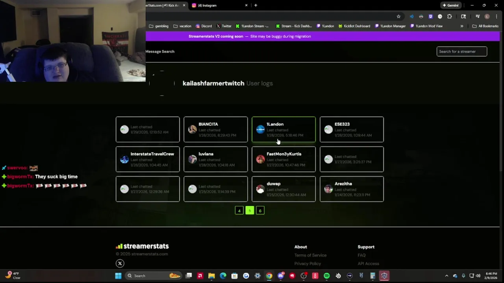504x283 pixels.
Task: Open Discord from the taskbar
Action: (x=280, y=276)
